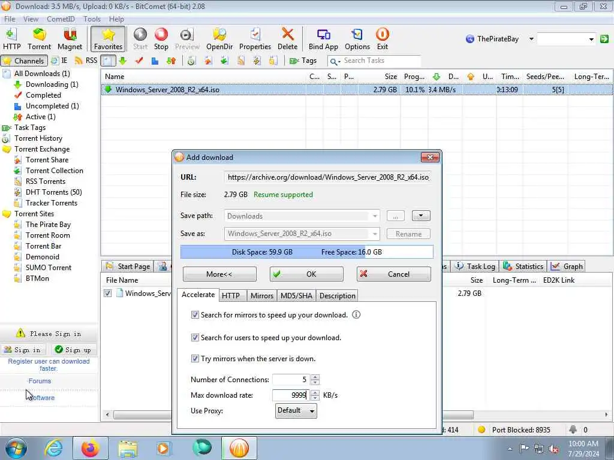
Task: Click the horizontal scrollbar in bottom panel
Action: tap(294, 414)
